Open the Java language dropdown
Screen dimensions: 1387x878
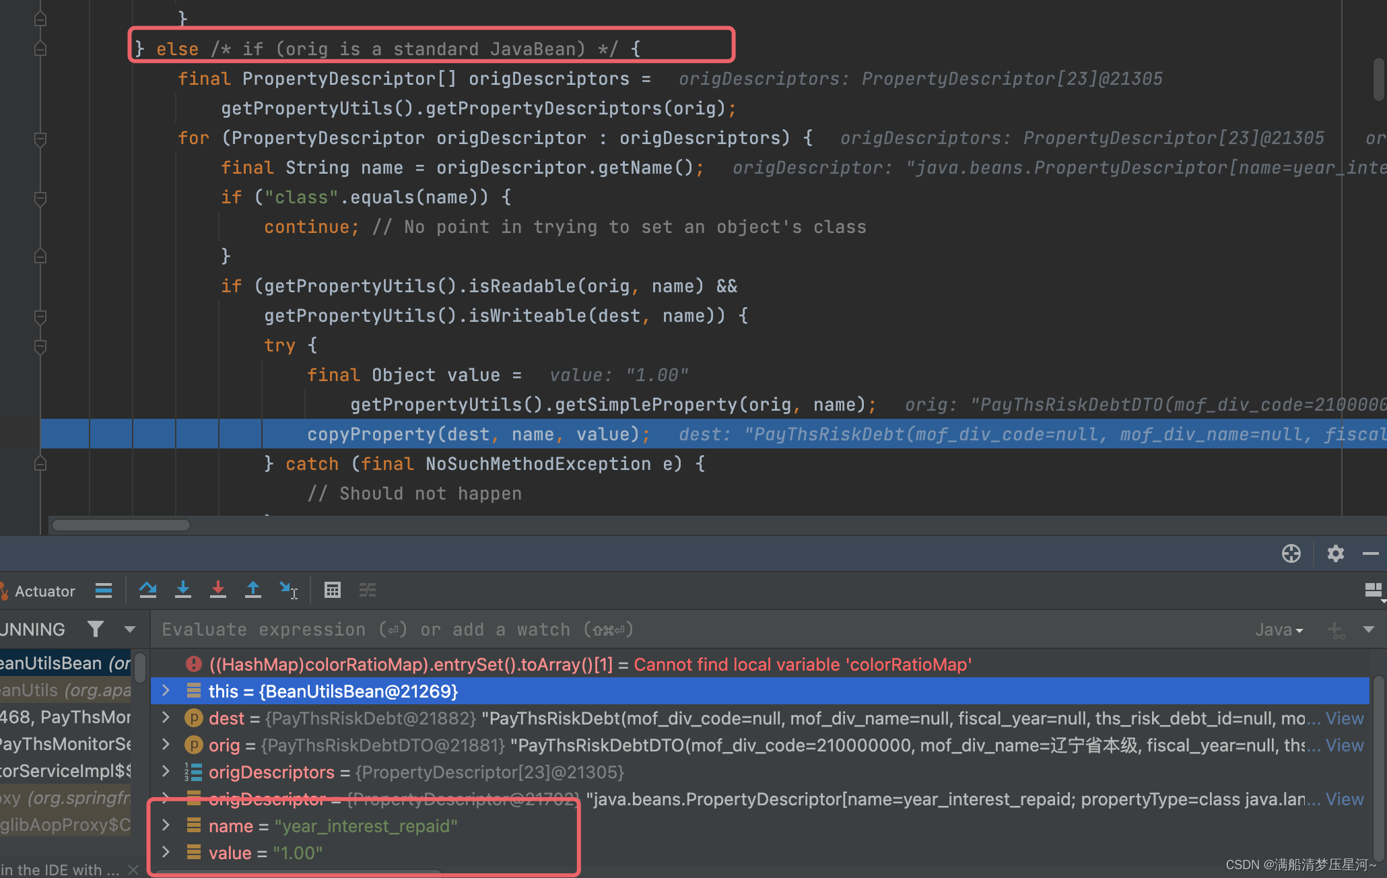(x=1279, y=630)
